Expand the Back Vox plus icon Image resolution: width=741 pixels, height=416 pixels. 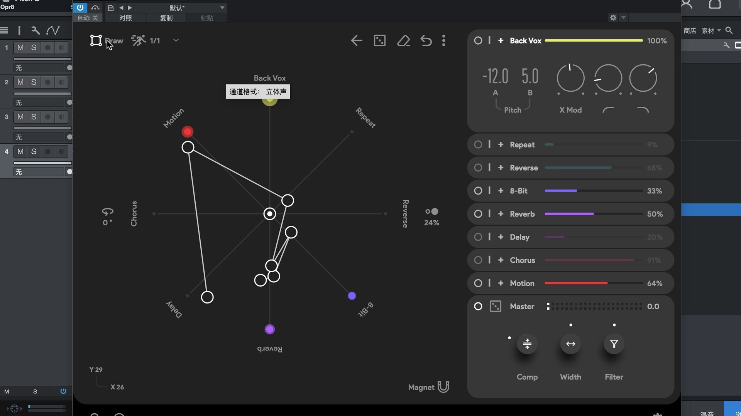click(501, 40)
